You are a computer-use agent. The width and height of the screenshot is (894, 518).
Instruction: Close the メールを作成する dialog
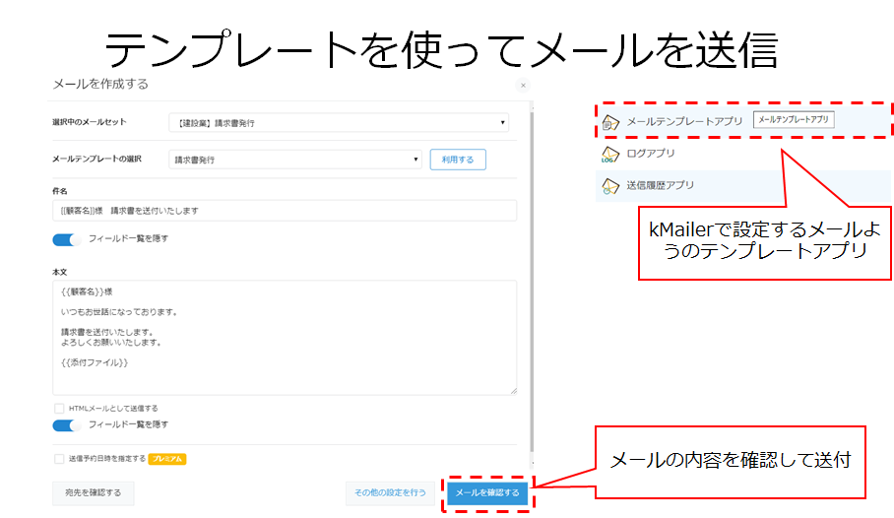[523, 86]
